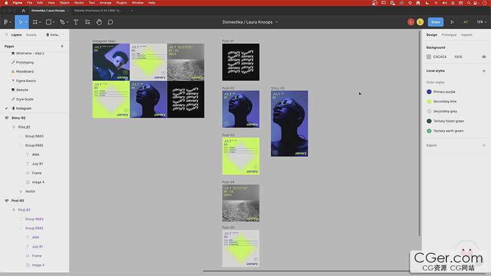Select the Text tool in toolbar
491x276 pixels.
(x=75, y=22)
